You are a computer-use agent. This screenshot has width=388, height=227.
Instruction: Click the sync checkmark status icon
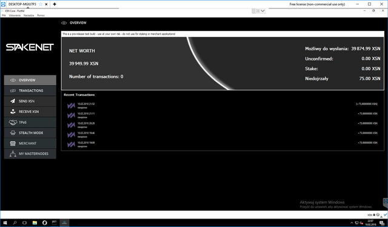point(386,215)
